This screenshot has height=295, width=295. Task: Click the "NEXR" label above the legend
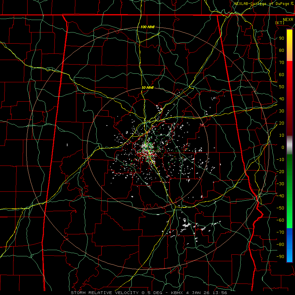(288, 20)
